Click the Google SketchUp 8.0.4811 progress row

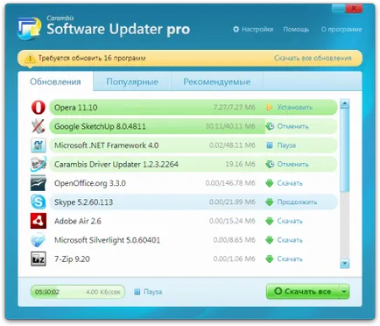[194, 126]
